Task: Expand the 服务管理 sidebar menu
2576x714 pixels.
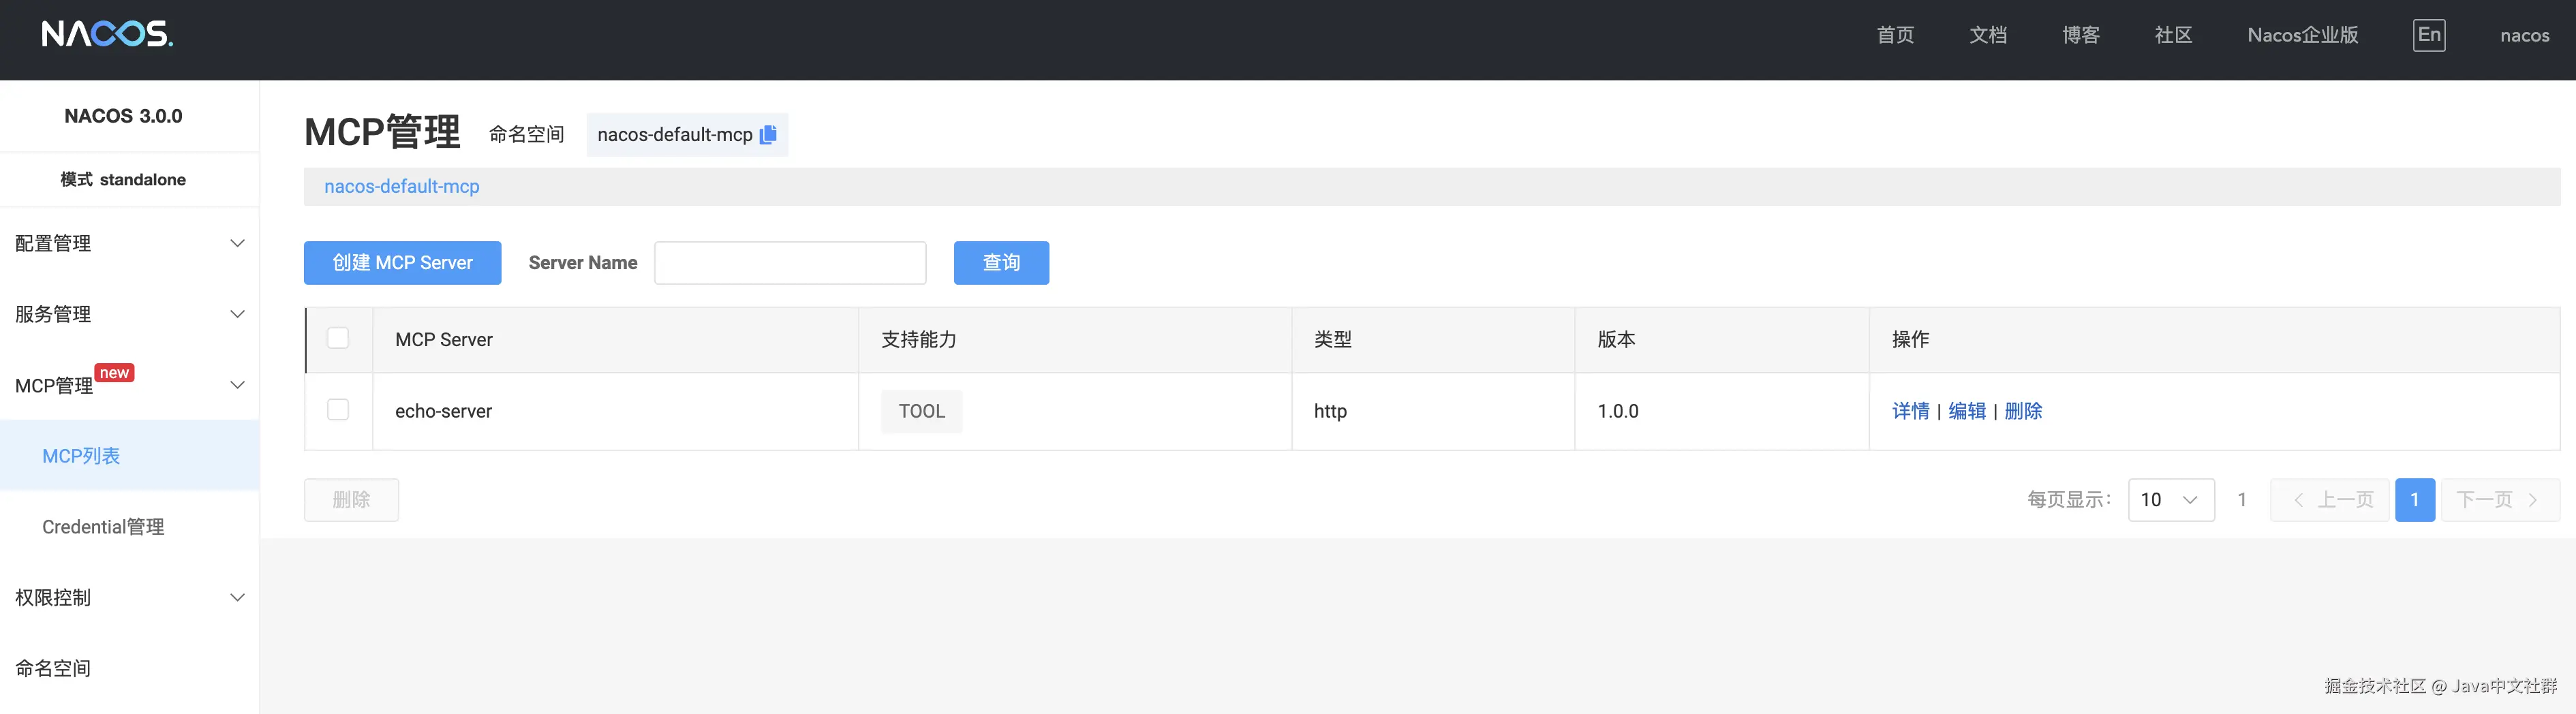Action: tap(129, 314)
